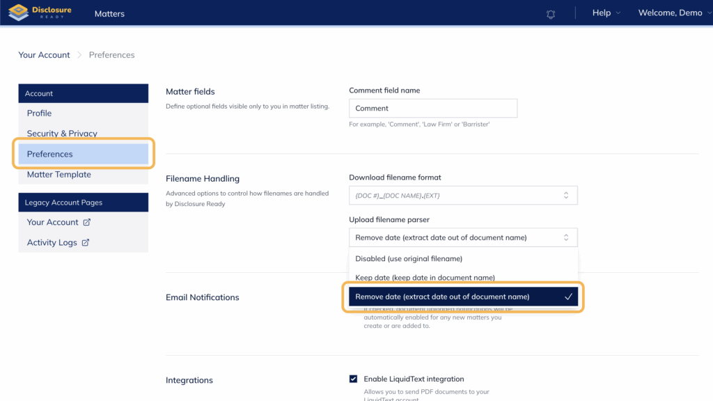This screenshot has width=713, height=401.
Task: Open Profile in the Account sidebar
Action: tap(40, 113)
